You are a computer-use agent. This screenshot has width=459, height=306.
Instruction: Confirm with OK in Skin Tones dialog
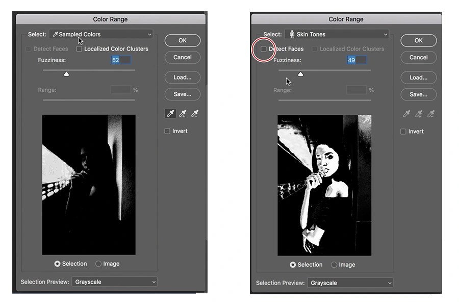[419, 40]
